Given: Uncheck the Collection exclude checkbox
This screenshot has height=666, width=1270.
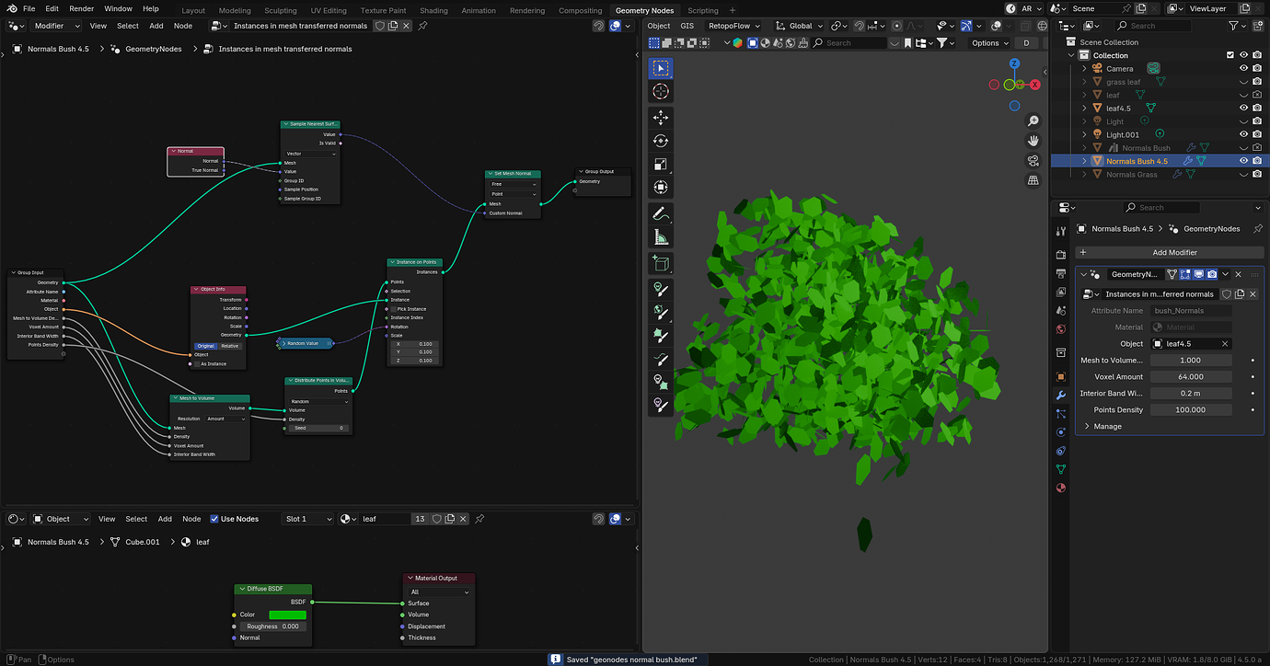Looking at the screenshot, I should (1230, 55).
